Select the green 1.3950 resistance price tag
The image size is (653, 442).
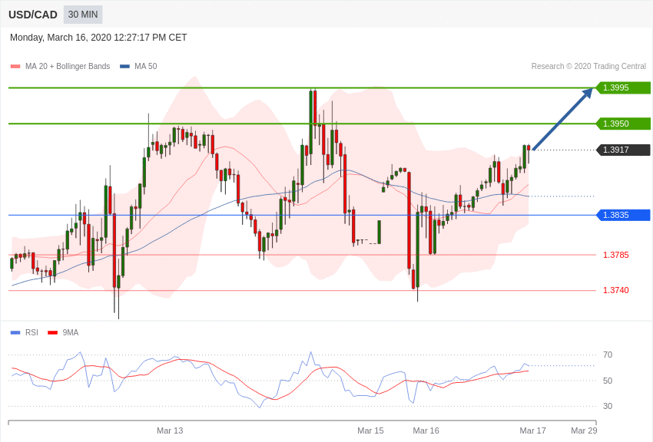tap(623, 124)
